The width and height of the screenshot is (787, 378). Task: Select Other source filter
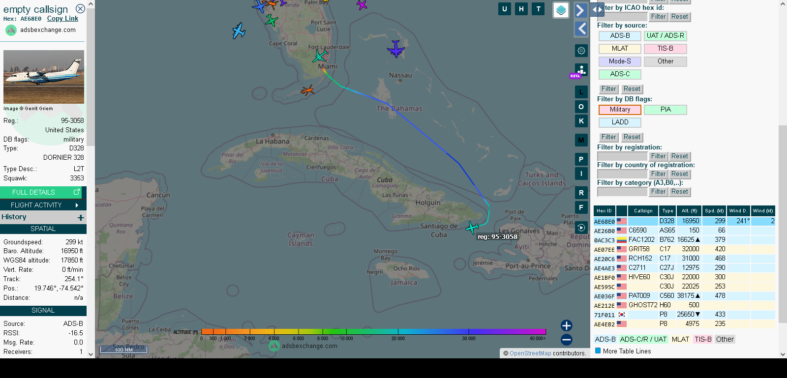point(665,61)
